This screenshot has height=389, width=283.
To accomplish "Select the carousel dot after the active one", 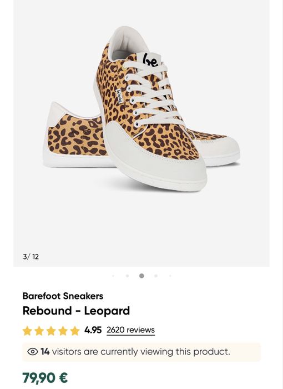I will point(156,276).
